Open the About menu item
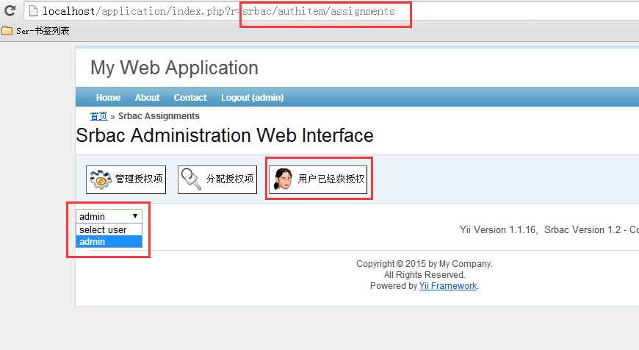639x350 pixels. pos(147,98)
